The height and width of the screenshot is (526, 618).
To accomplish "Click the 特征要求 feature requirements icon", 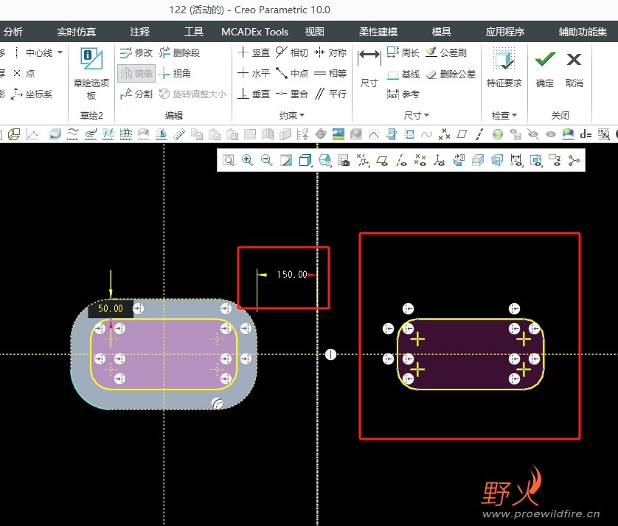I will coord(504,67).
